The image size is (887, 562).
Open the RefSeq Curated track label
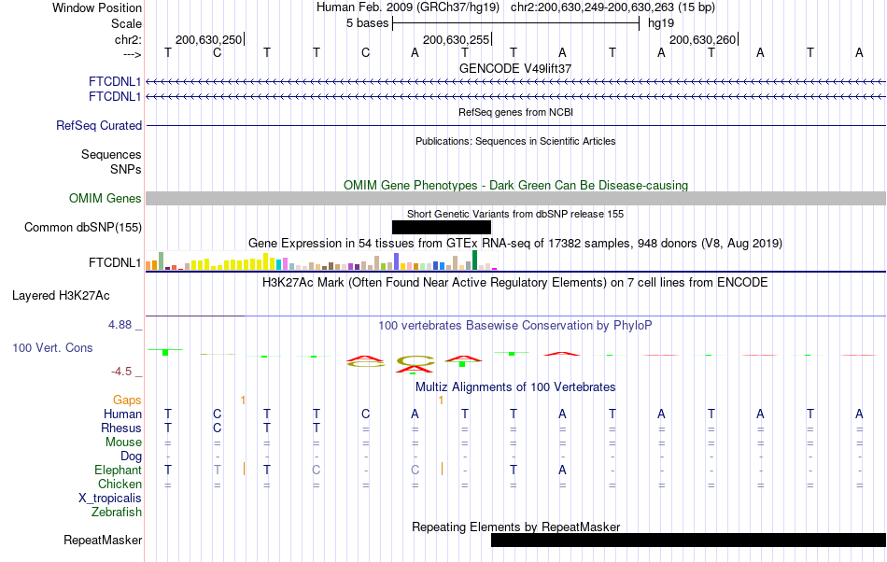[x=98, y=125]
